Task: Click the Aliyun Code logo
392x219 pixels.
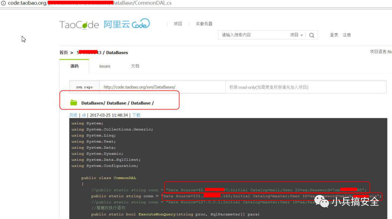Action: tap(127, 24)
